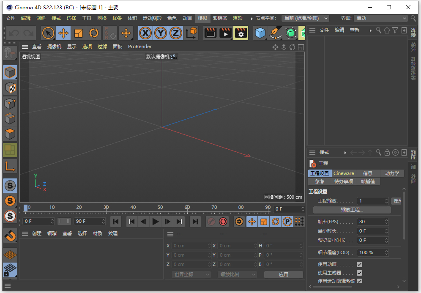Click the Play Forwards button
Viewport: 421px width, 293px height.
[x=156, y=221]
